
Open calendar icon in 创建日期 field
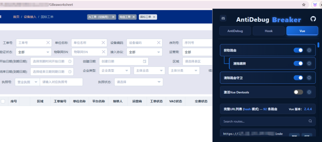145,61
